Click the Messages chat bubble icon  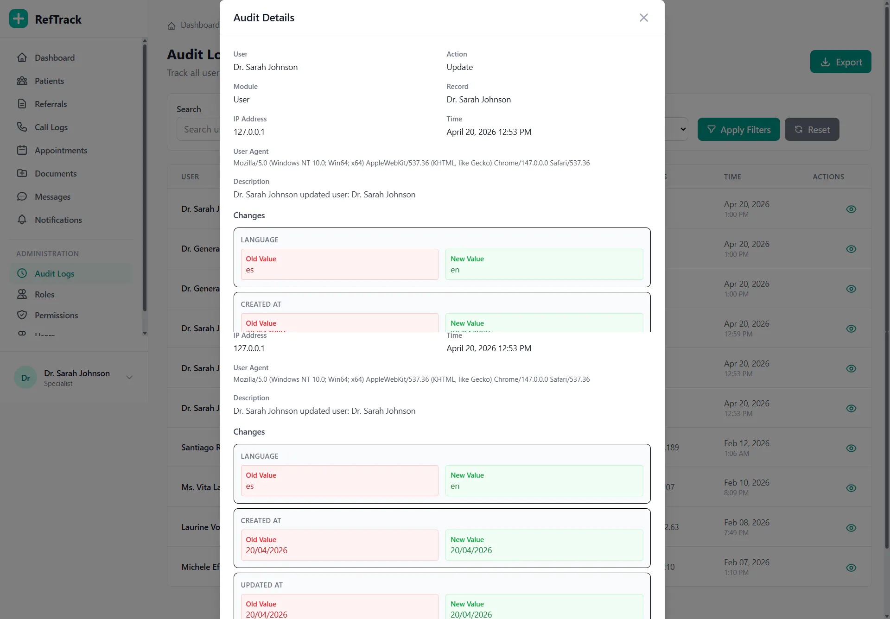tap(22, 196)
